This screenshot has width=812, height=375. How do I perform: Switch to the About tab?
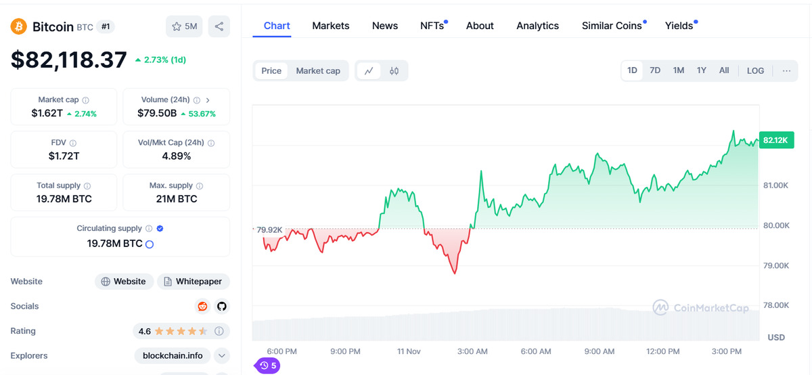coord(480,26)
